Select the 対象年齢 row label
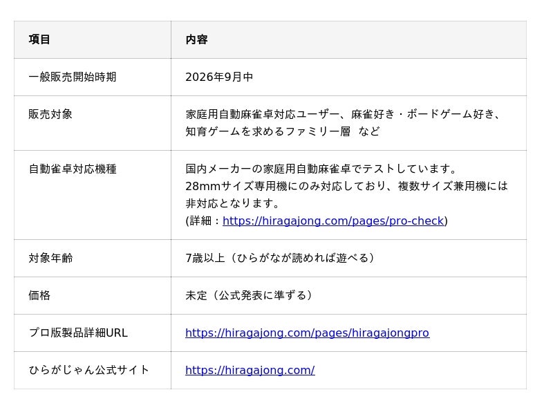 pos(50,259)
